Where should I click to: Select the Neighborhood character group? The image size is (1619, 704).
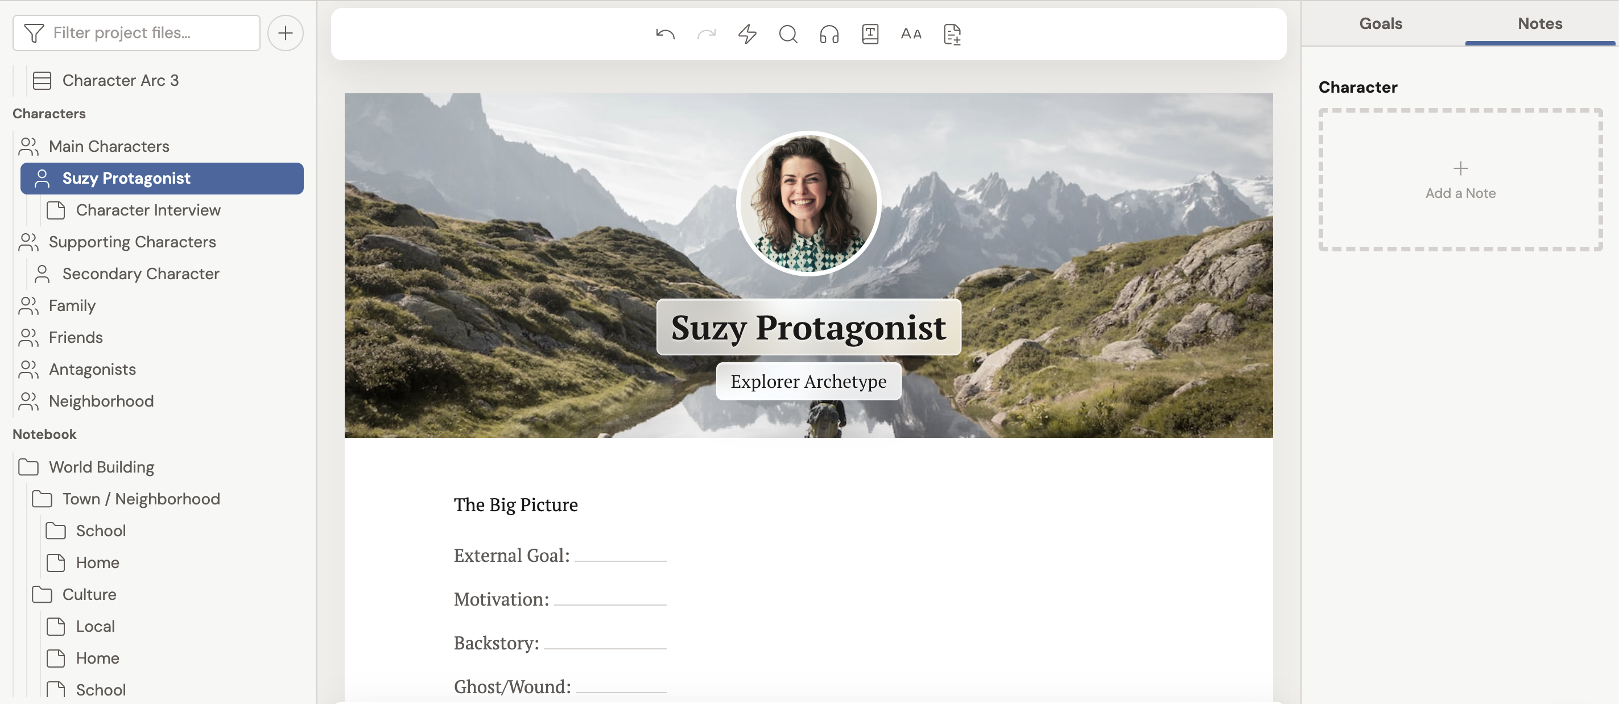(x=101, y=401)
